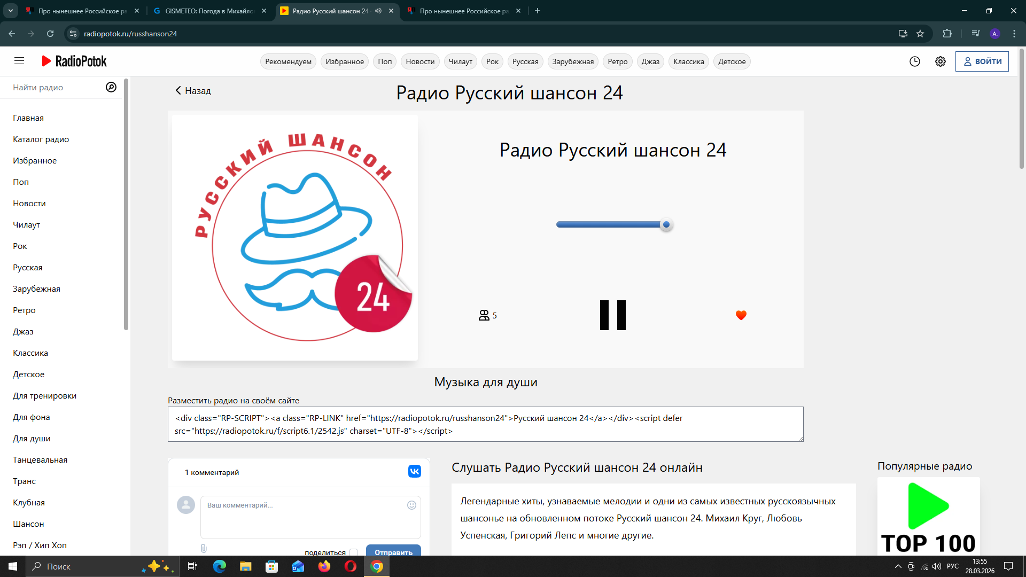Image resolution: width=1026 pixels, height=577 pixels.
Task: Click the install app icon in address bar
Action: coord(903,34)
